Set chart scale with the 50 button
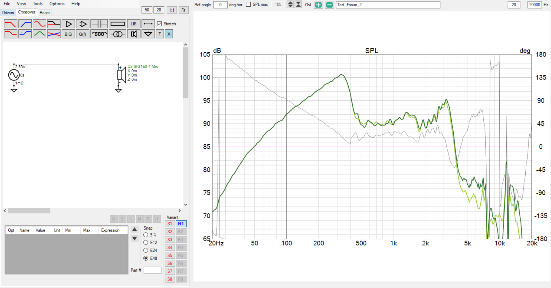Viewport: 551px width, 288px height. [147, 10]
